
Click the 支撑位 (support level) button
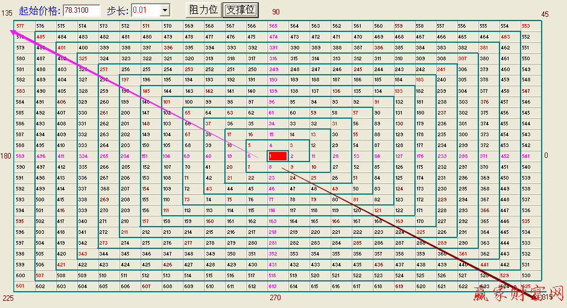pos(241,10)
